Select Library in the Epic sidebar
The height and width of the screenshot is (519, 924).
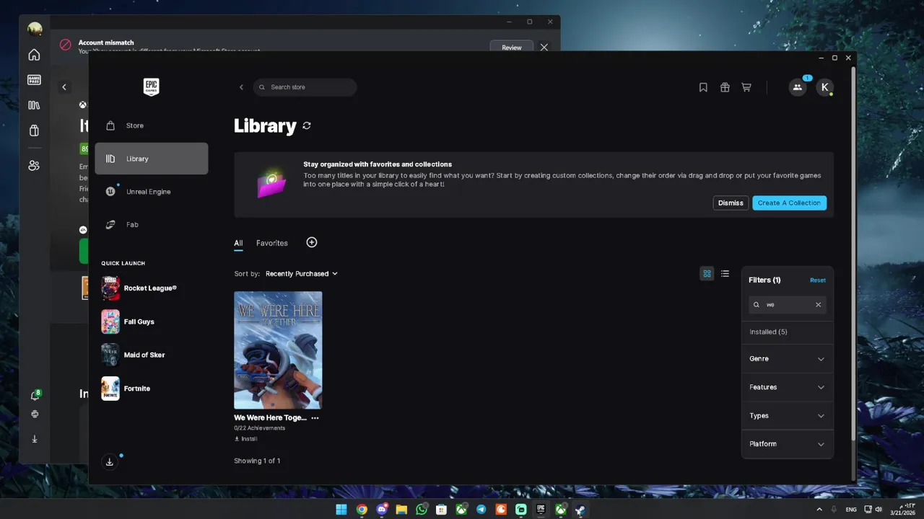(x=152, y=159)
